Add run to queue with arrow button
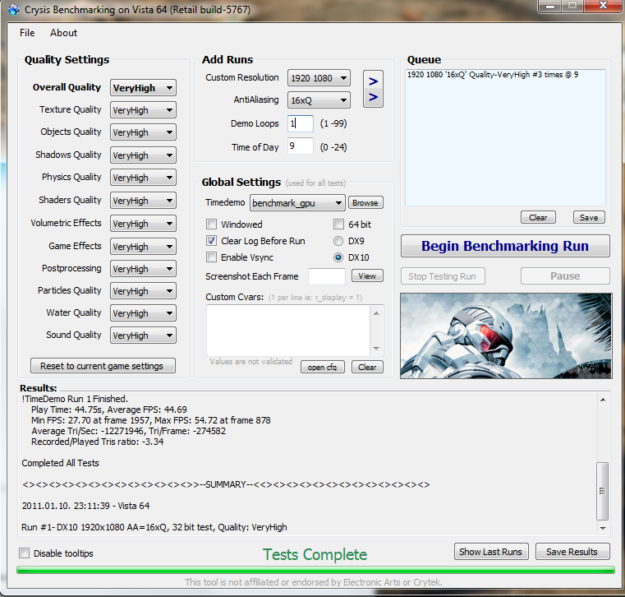This screenshot has width=625, height=597. tap(373, 89)
